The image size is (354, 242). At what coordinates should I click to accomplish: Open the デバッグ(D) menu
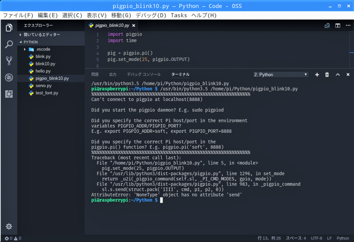click(x=151, y=15)
